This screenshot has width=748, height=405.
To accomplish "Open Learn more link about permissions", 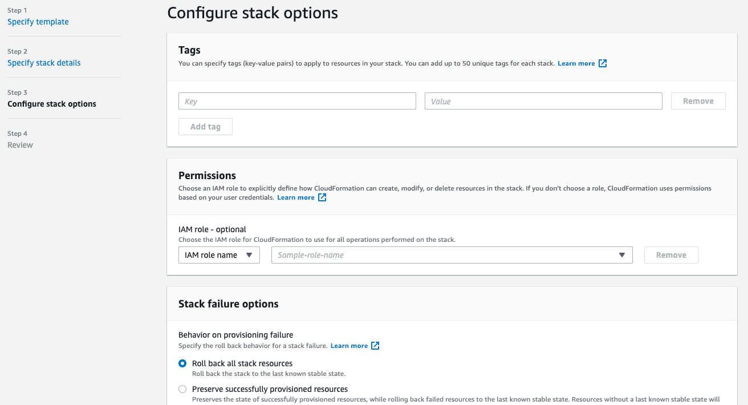I will point(295,197).
